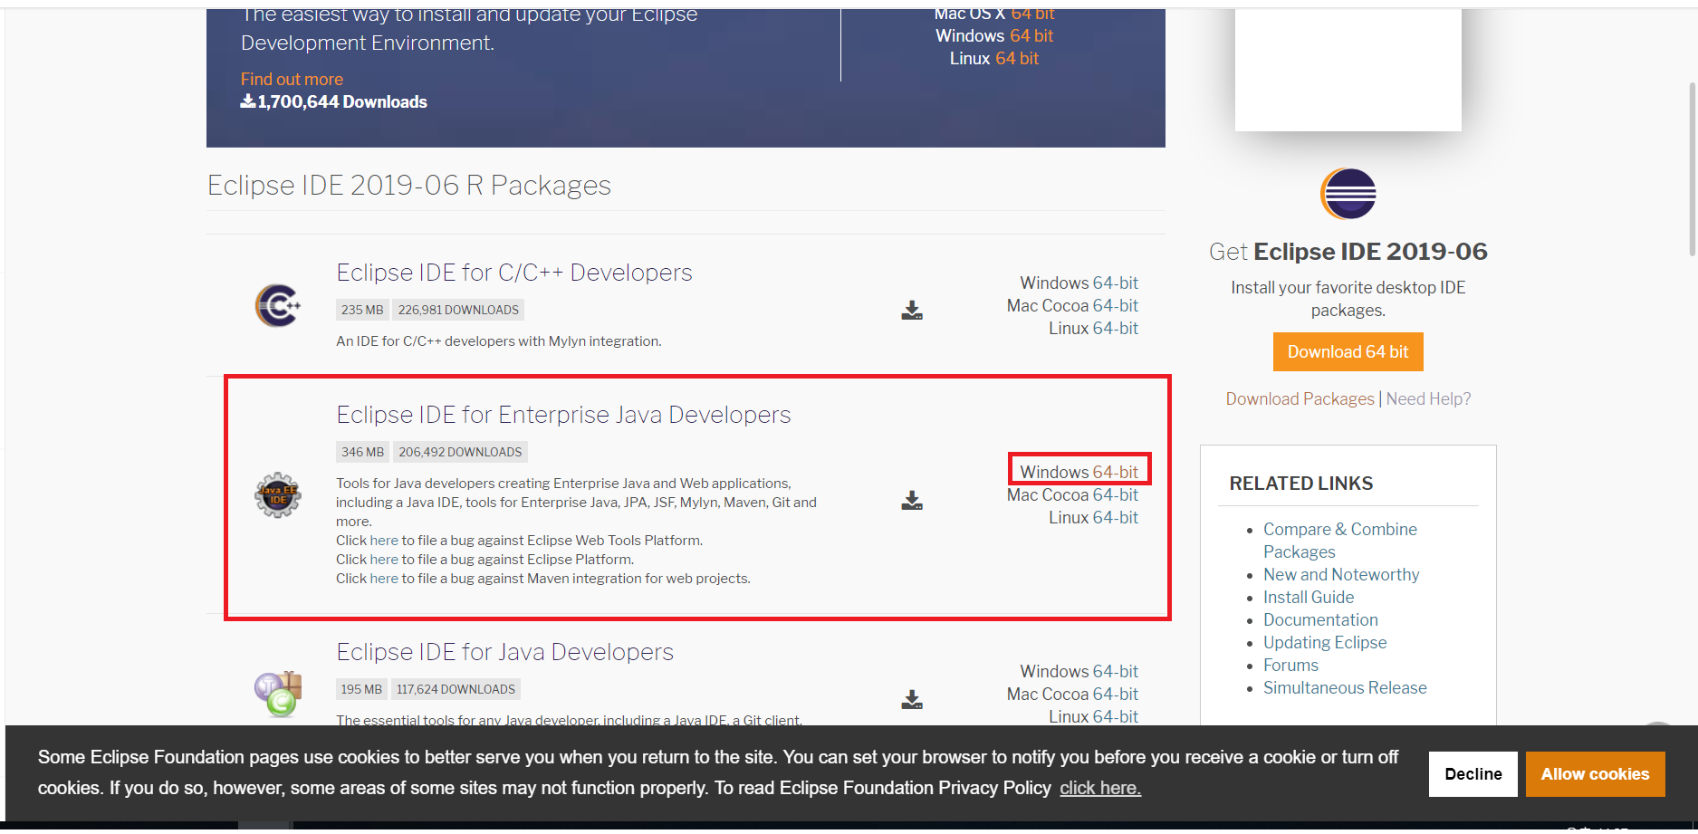Click the 235 MB size badge
Viewport: 1698px width, 834px height.
[362, 310]
